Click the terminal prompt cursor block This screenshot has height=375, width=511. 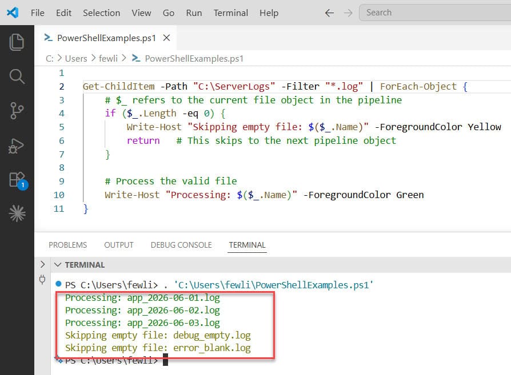click(x=165, y=360)
